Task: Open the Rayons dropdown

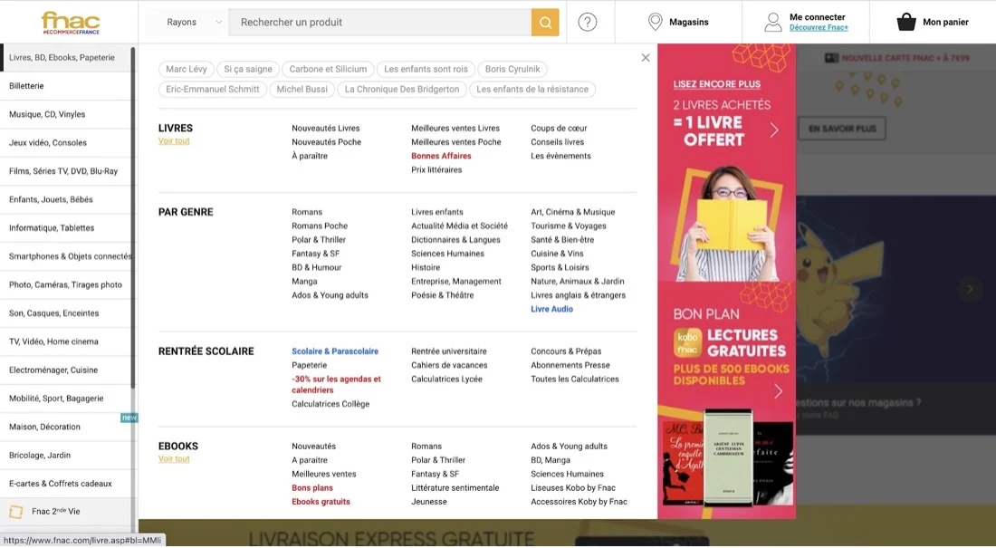Action: [x=194, y=23]
